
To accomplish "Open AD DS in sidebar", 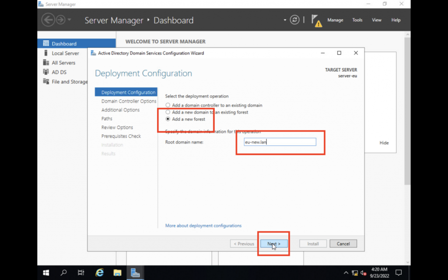I will [x=59, y=72].
